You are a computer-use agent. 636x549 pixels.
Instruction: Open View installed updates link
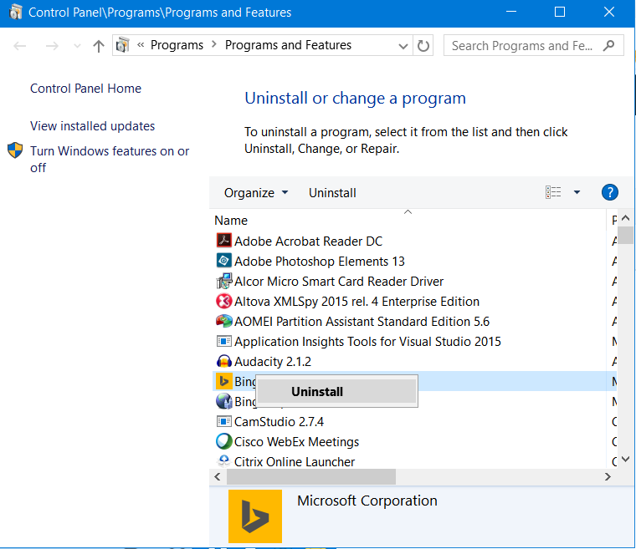tap(92, 126)
